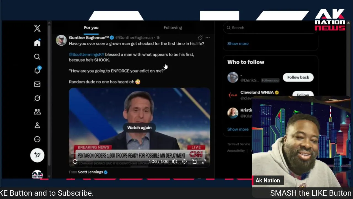Click the @ScottJenningsKY mention link
The image size is (353, 199).
click(x=87, y=54)
